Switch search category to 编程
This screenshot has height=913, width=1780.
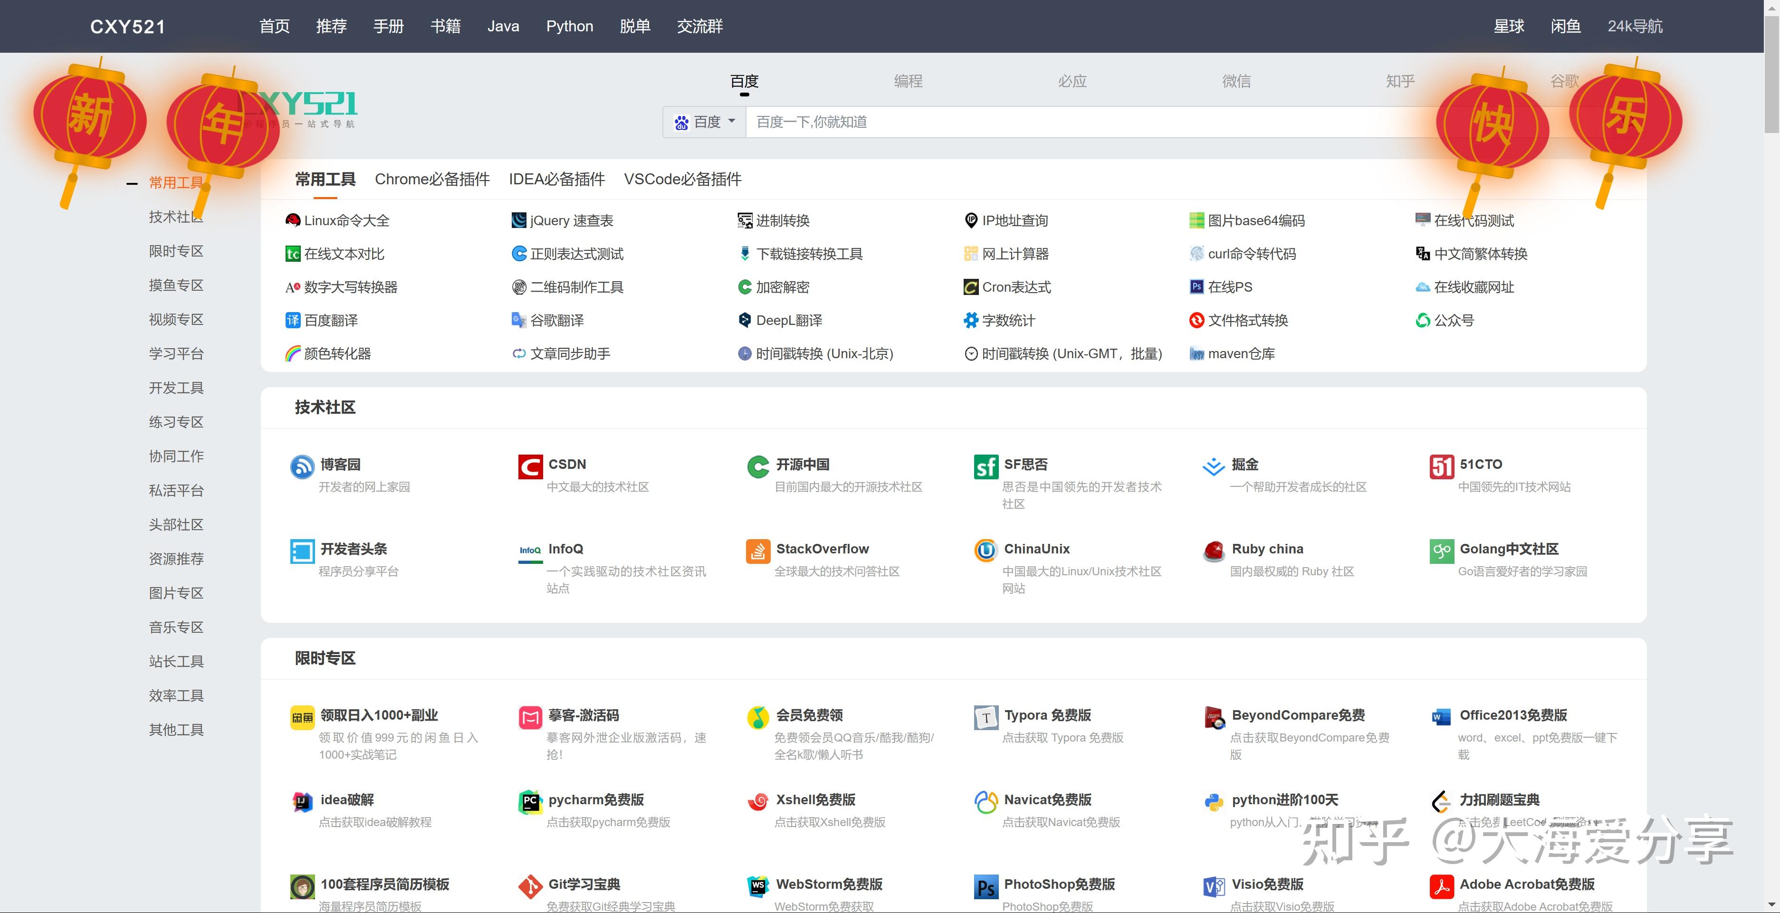[908, 82]
